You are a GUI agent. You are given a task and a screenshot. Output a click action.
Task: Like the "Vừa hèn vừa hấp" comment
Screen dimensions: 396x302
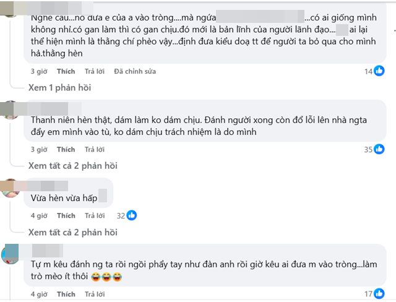(66, 216)
